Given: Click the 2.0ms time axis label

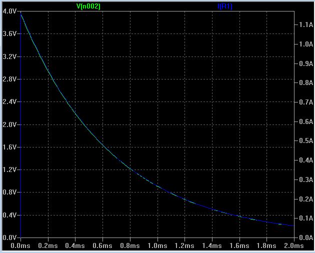Looking at the screenshot, I should 294,245.
